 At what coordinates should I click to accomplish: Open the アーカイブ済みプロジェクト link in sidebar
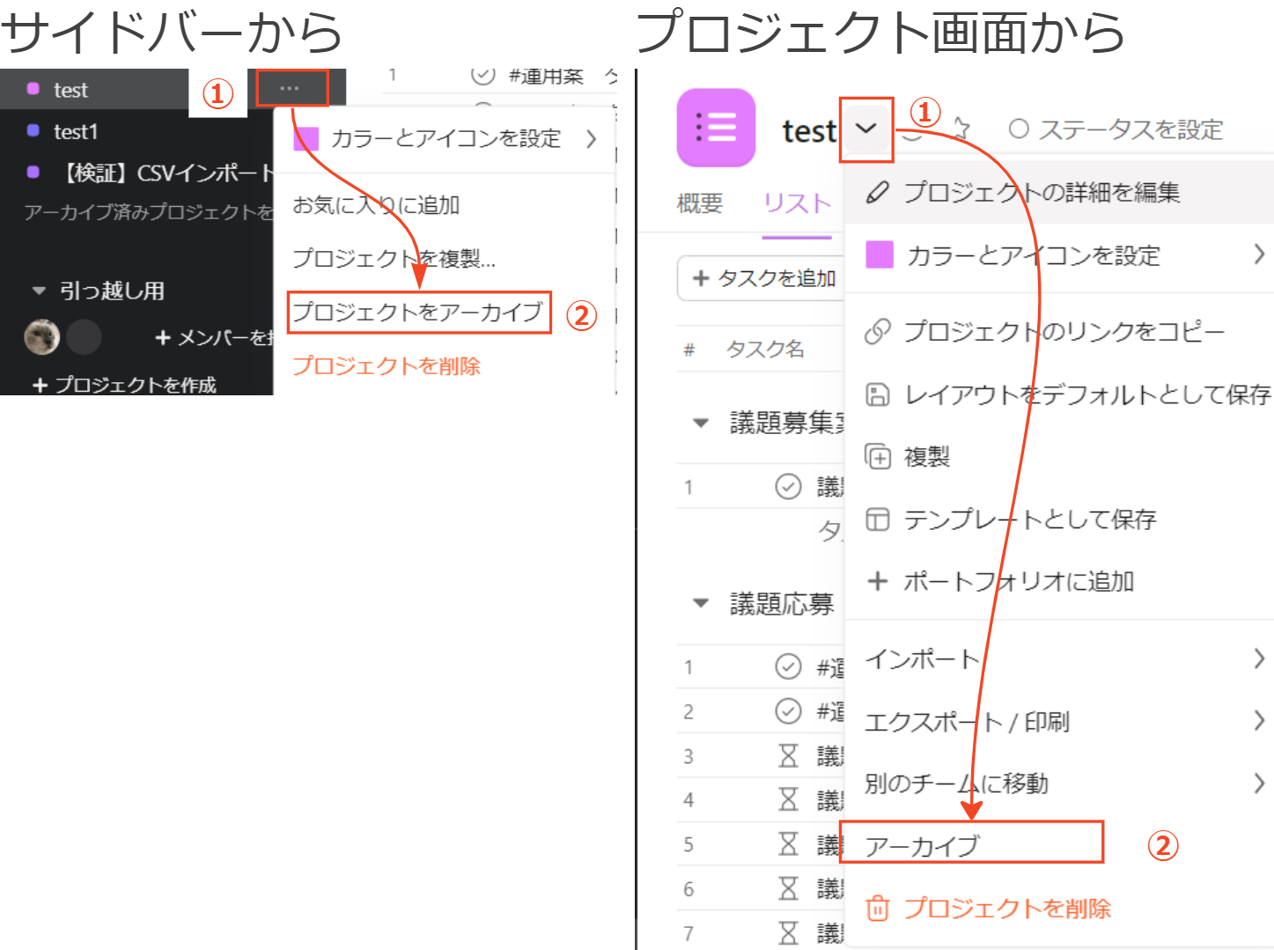point(149,212)
